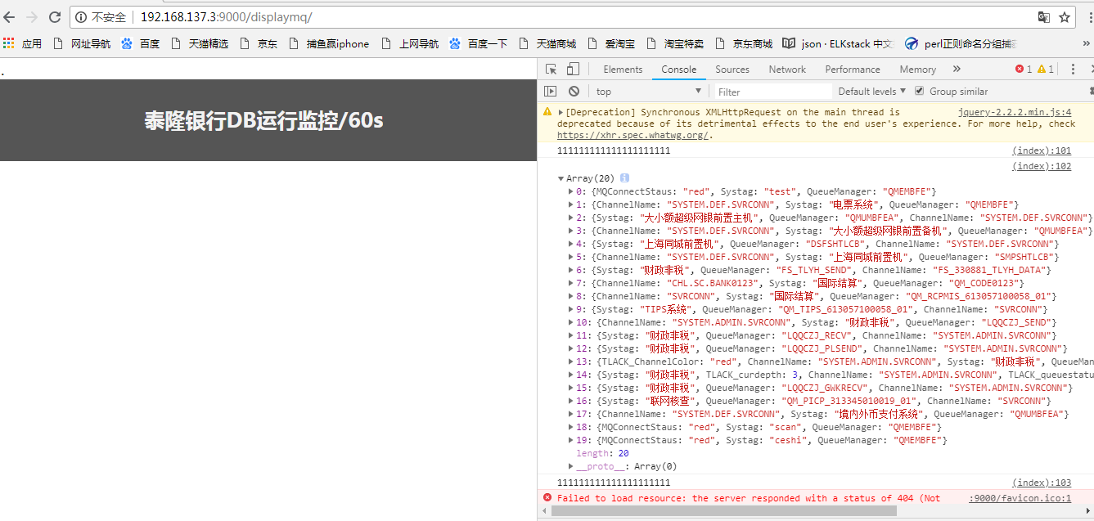Open the translate page icon in address bar
This screenshot has height=521, width=1094.
pyautogui.click(x=1043, y=17)
